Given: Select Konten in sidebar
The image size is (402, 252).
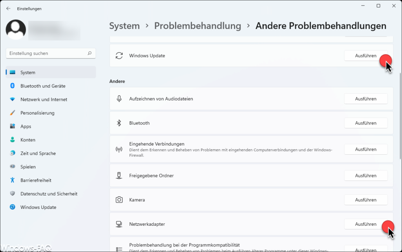Looking at the screenshot, I should coord(51,140).
